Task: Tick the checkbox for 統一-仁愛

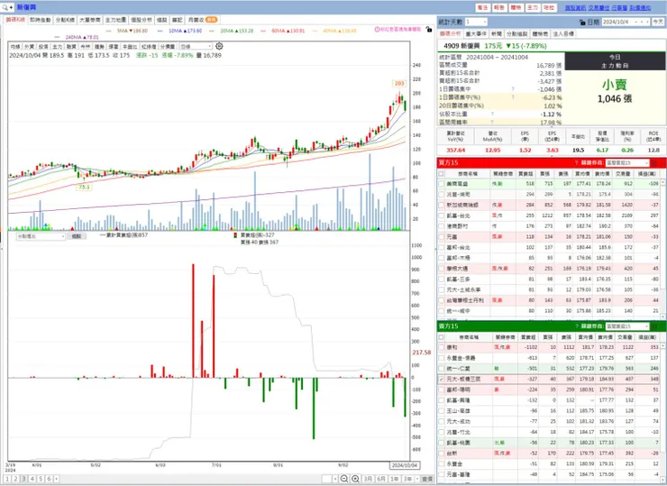Action: 441,369
